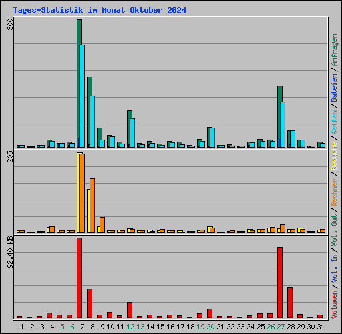This screenshot has width=342, height=334.
Task: Click day label '10' on the x-axis
Action: [x=110, y=327]
